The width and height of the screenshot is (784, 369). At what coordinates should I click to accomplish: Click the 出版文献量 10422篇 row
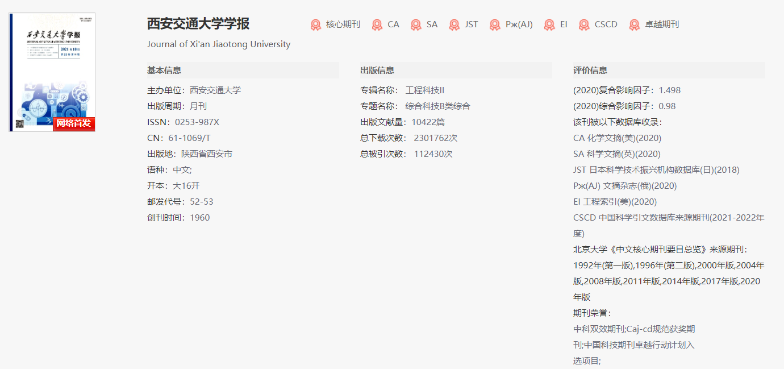403,122
